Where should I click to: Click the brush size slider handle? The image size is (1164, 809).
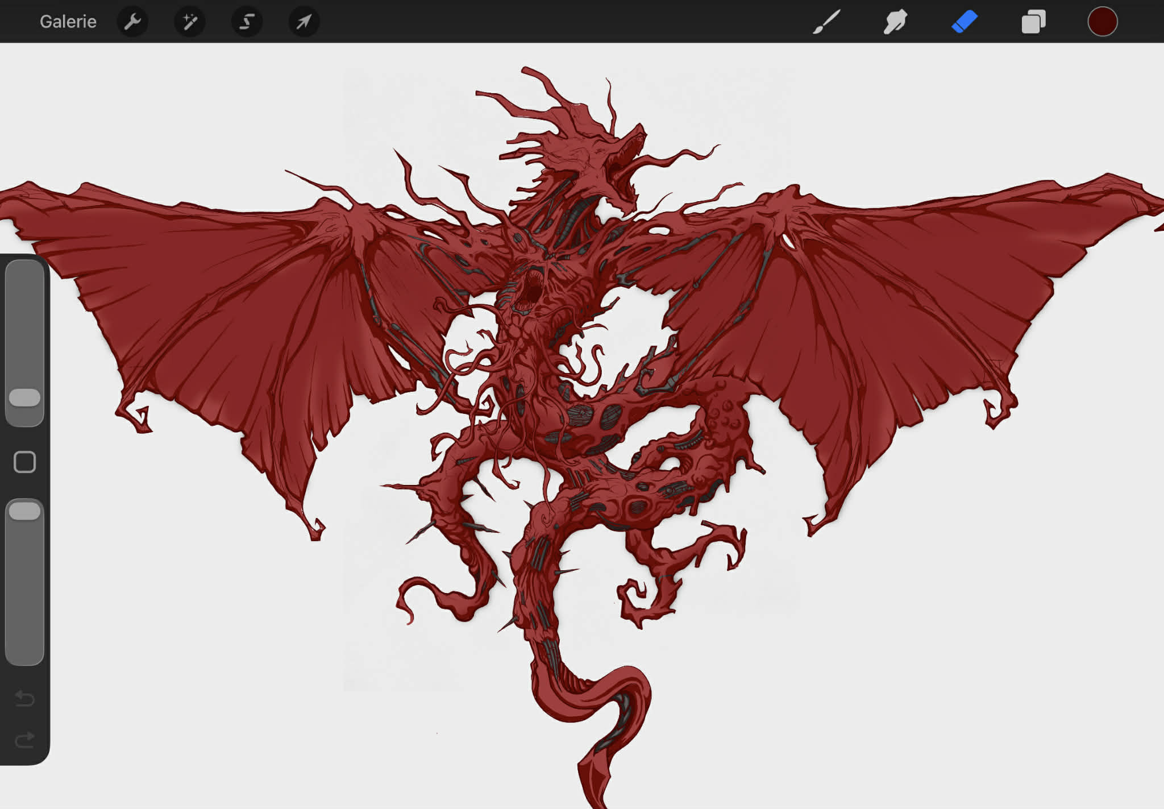[x=24, y=397]
